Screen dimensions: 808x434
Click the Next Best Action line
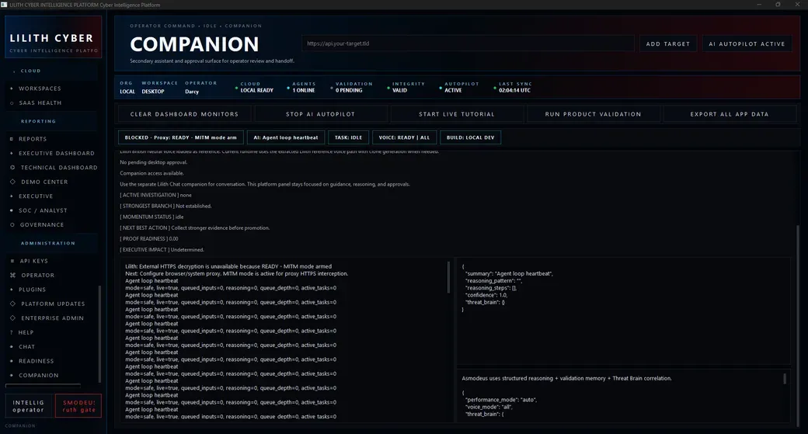tap(195, 228)
